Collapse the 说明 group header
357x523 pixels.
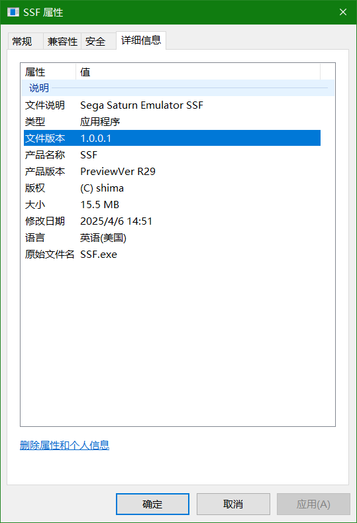[178, 88]
